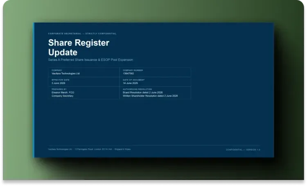This screenshot has height=186, width=307.
Task: Click the subtitle "Series A Preferred Share Issuance & ESOP Pool Expansion"
Action: [x=90, y=60]
